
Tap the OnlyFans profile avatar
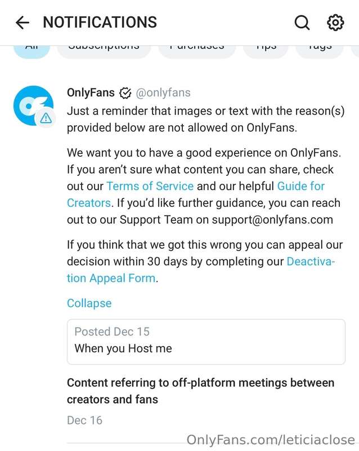33,105
